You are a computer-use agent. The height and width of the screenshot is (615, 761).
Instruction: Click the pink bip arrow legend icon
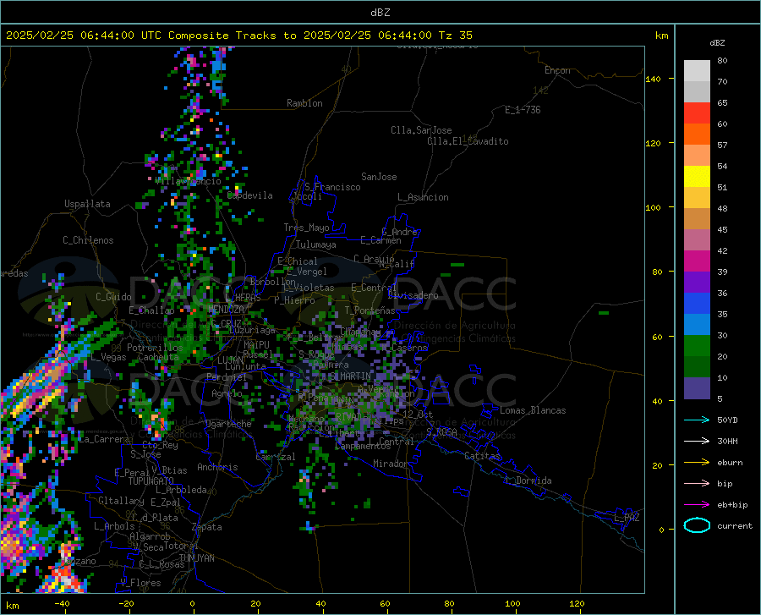pyautogui.click(x=697, y=484)
